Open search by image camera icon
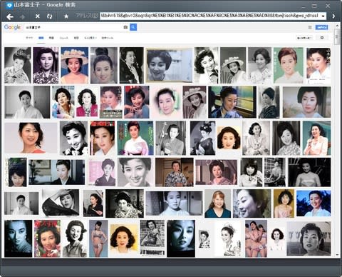This screenshot has width=342, height=277. coord(125,27)
